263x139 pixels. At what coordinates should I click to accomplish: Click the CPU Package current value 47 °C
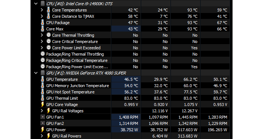[133, 23]
